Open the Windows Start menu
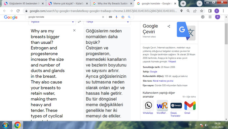The image size is (228, 129). [5, 125]
